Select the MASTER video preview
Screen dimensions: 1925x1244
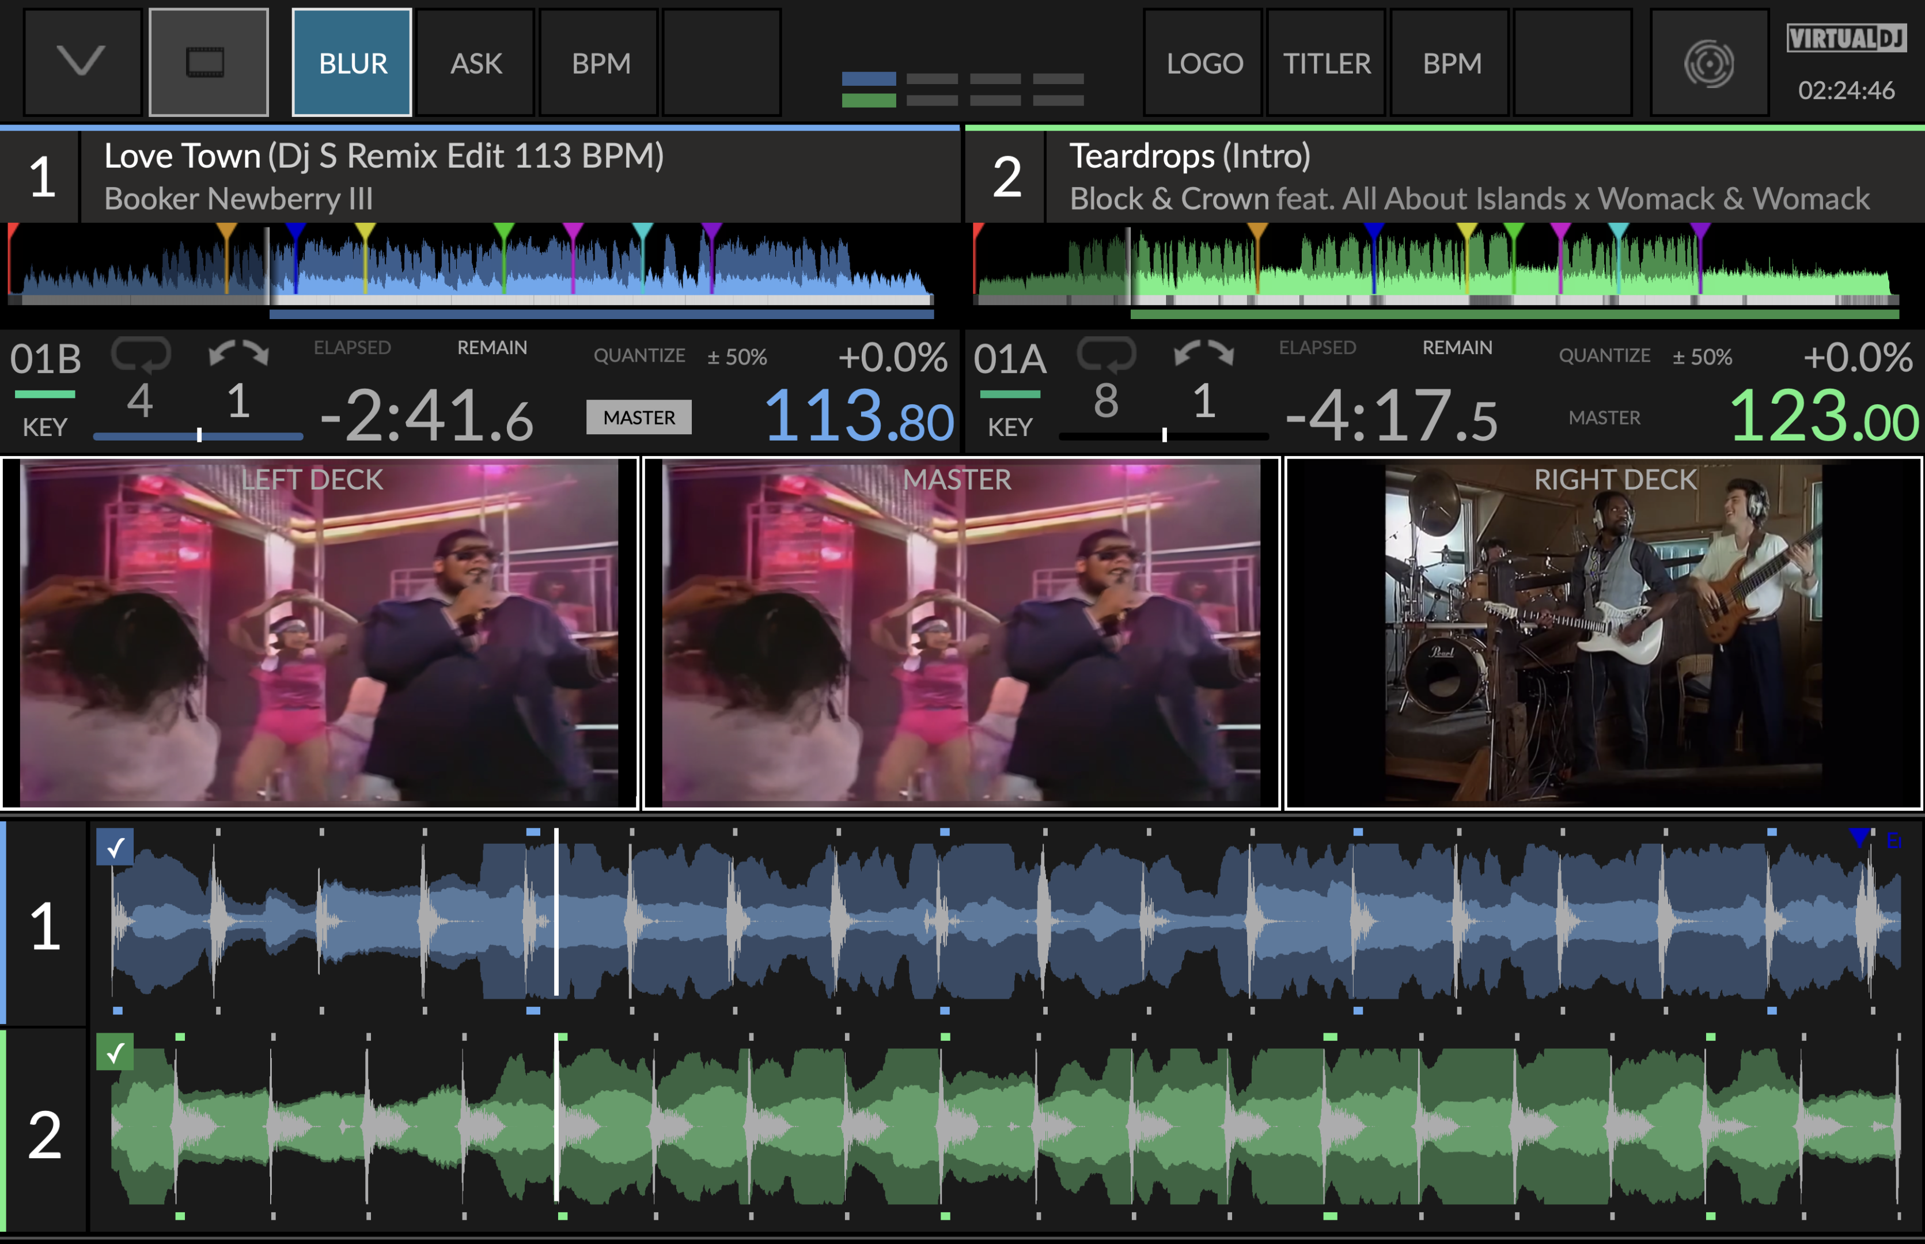[x=961, y=632]
